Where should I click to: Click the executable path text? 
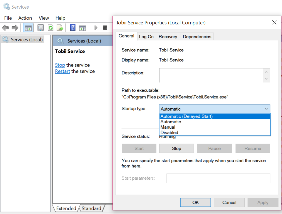click(175, 97)
